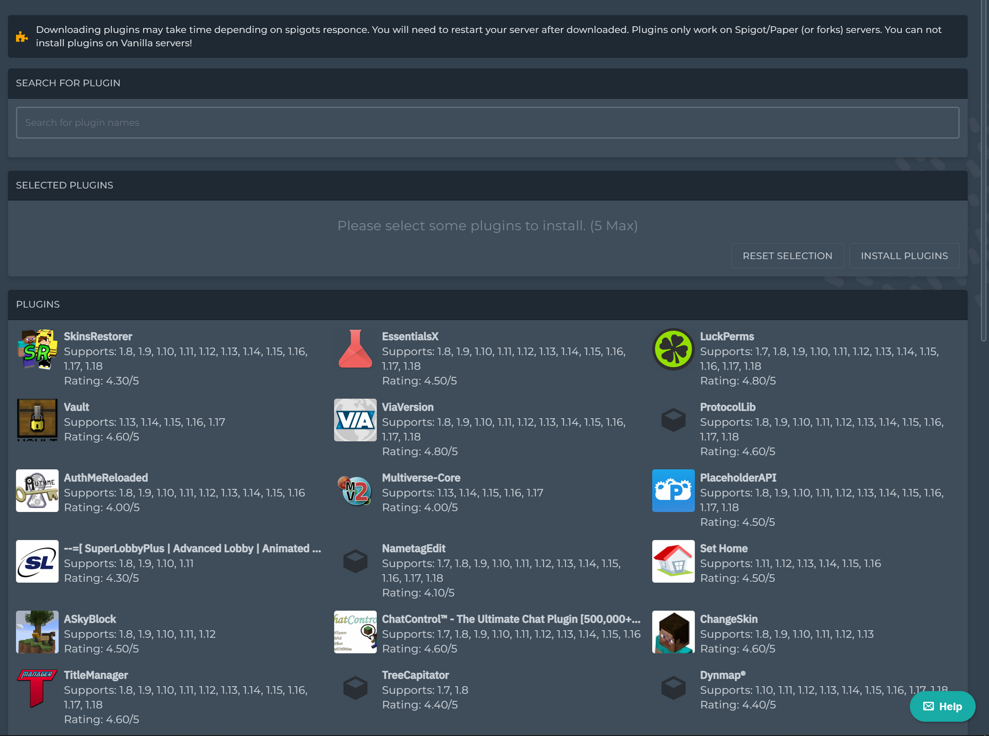The height and width of the screenshot is (736, 989).
Task: Click the orange puzzle piece notice icon
Action: tap(22, 37)
